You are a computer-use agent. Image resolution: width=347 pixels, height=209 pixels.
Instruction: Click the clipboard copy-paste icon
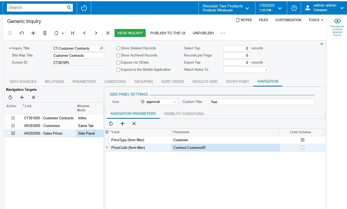pos(56,33)
